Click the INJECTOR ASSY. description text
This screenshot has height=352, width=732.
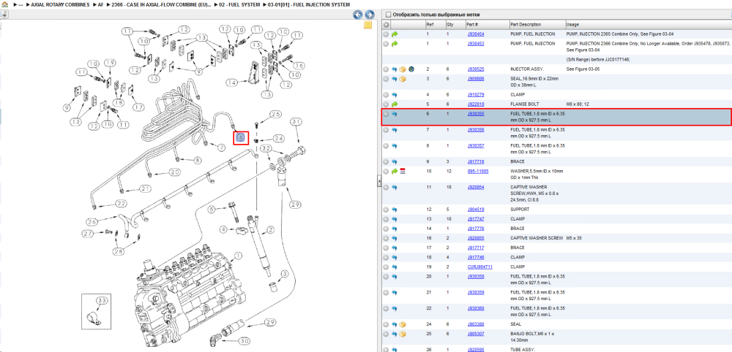coord(526,69)
